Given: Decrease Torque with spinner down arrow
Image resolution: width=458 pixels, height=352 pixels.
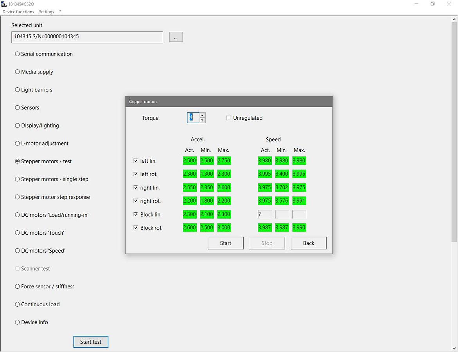Looking at the screenshot, I should pos(202,120).
